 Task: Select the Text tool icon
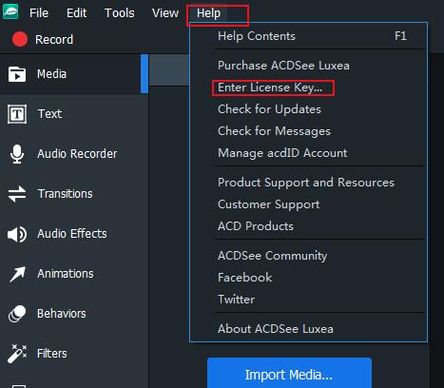17,114
